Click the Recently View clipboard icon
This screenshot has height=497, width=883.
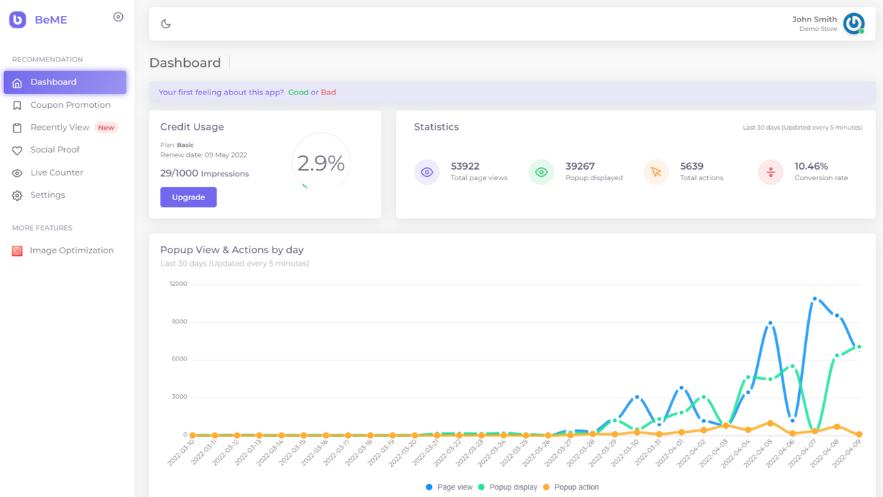point(17,128)
